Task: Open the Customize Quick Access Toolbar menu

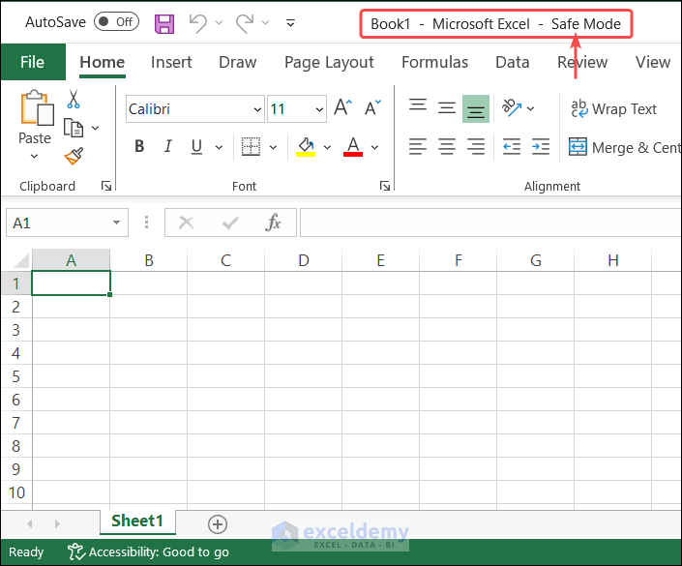Action: [x=290, y=22]
